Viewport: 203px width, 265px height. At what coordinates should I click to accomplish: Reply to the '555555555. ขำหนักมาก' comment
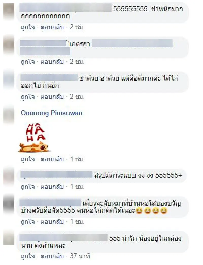pyautogui.click(x=52, y=27)
